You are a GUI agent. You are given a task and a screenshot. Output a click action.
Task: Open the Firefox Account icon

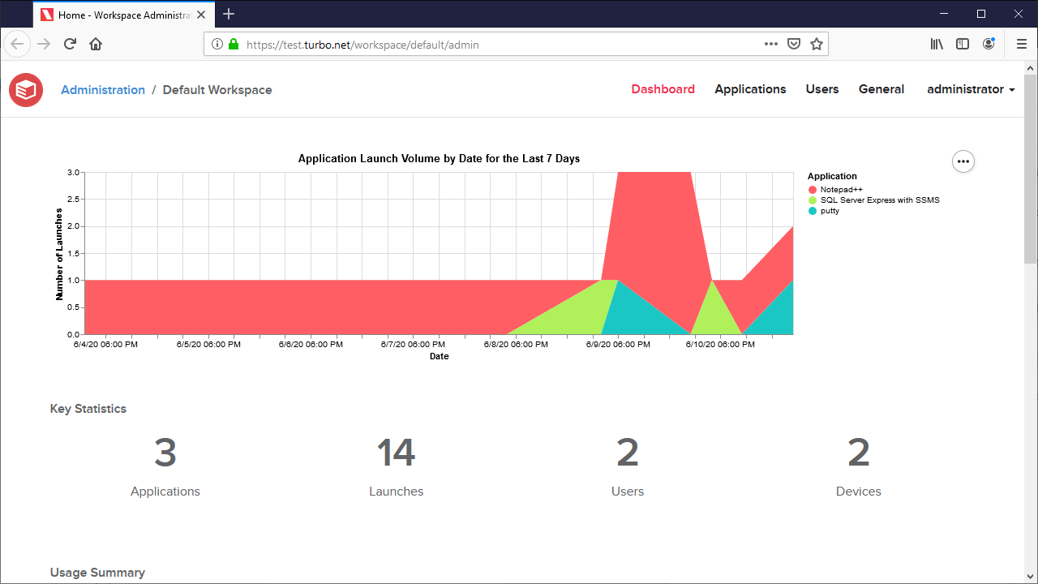(989, 44)
